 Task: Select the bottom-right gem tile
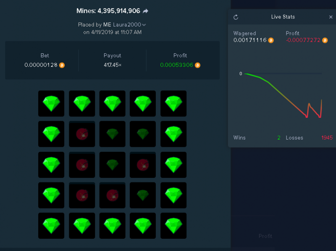pyautogui.click(x=173, y=225)
